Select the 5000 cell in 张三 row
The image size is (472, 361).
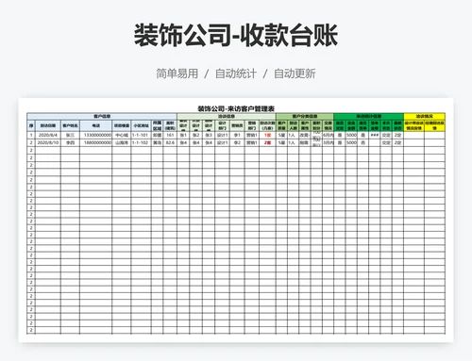pos(351,135)
